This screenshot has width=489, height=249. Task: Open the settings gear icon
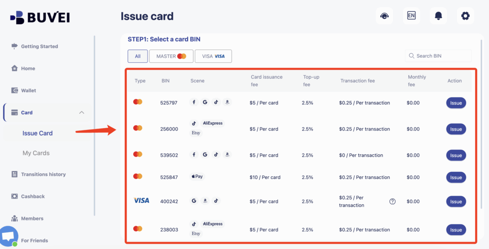(x=465, y=16)
